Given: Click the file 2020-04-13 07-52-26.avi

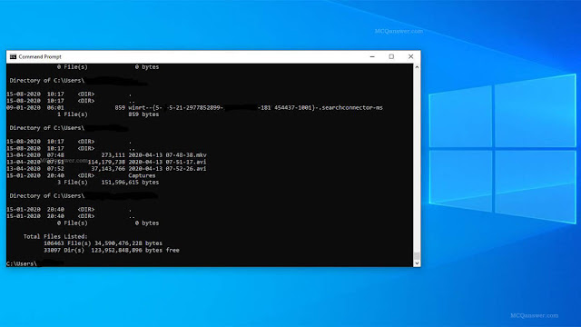Looking at the screenshot, I should [167, 168].
